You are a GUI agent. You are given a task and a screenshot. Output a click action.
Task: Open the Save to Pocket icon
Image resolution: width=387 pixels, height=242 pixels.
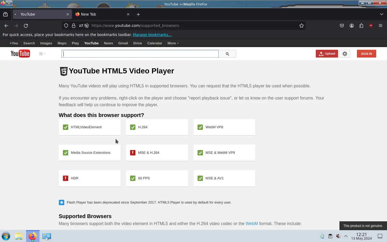point(342,26)
